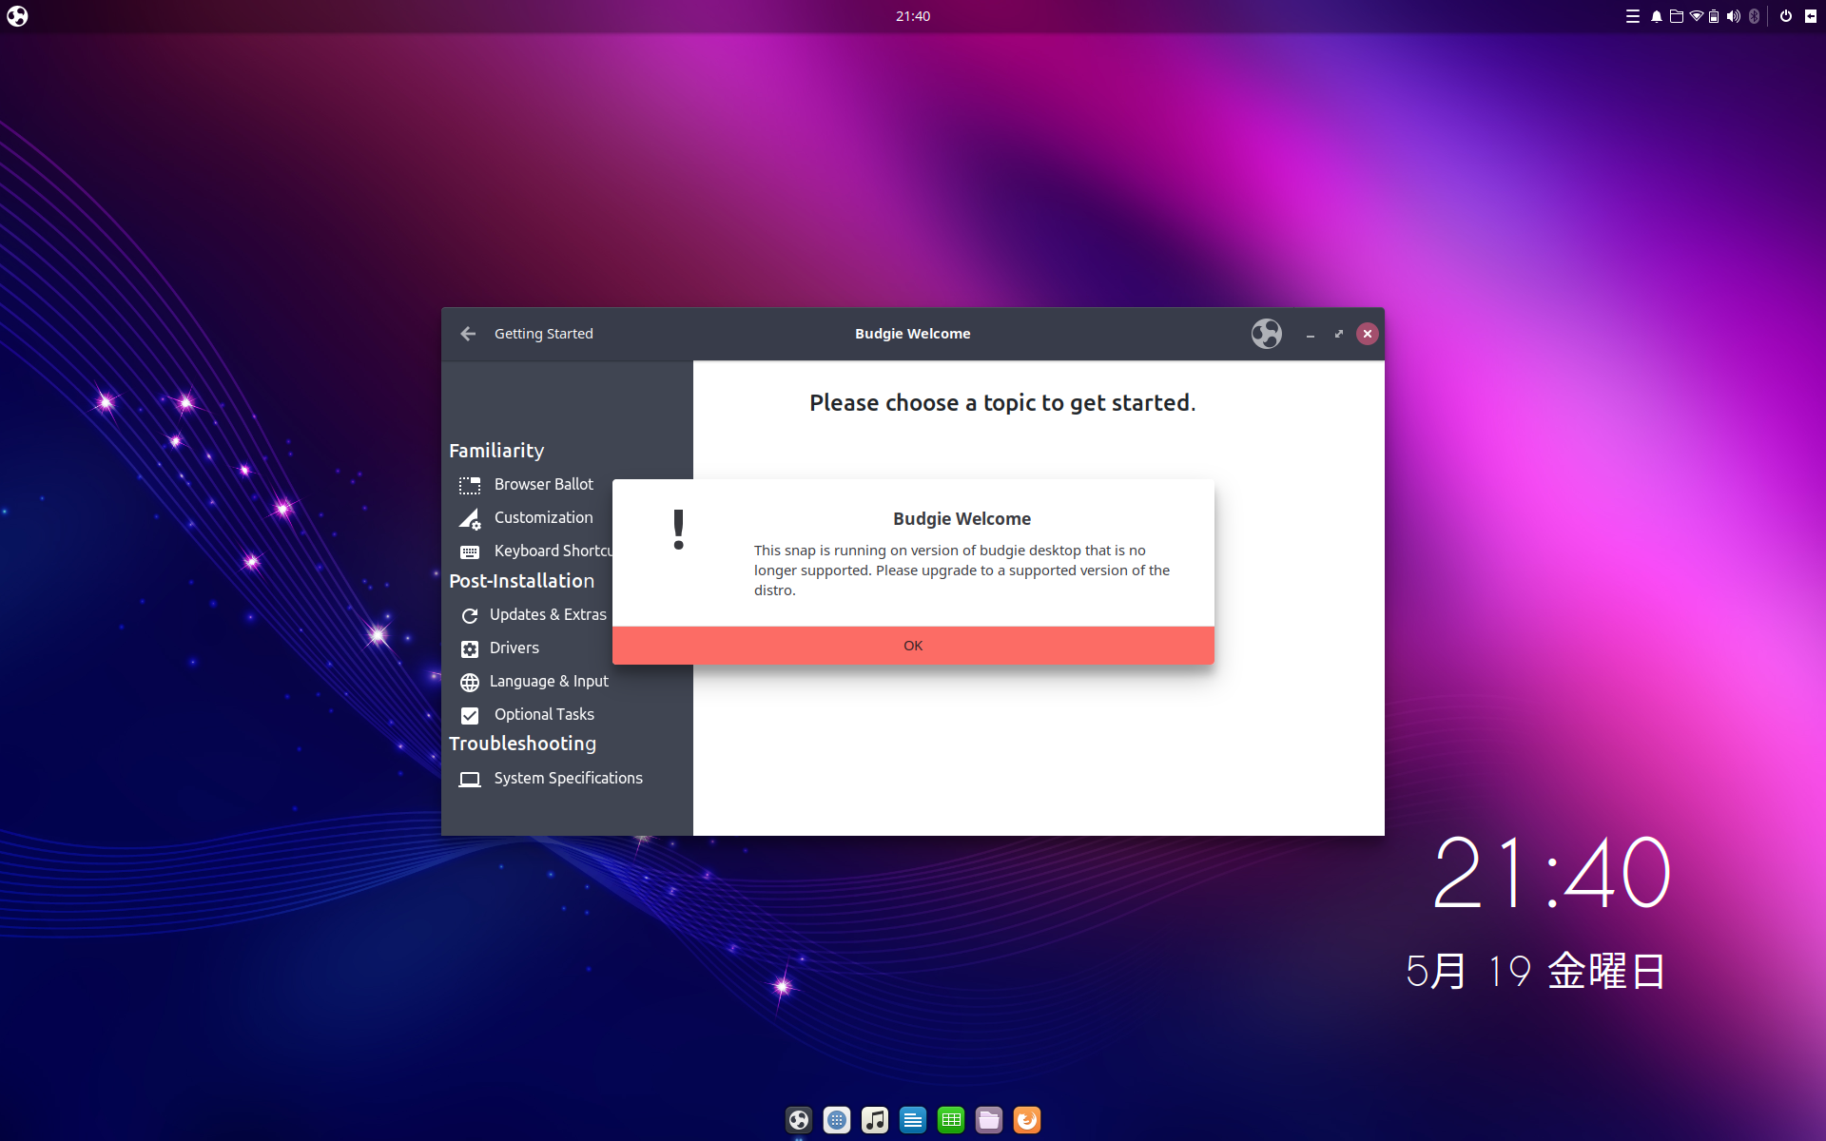Viewport: 1826px width, 1141px height.
Task: Click the volume speaker indicator
Action: click(x=1733, y=16)
